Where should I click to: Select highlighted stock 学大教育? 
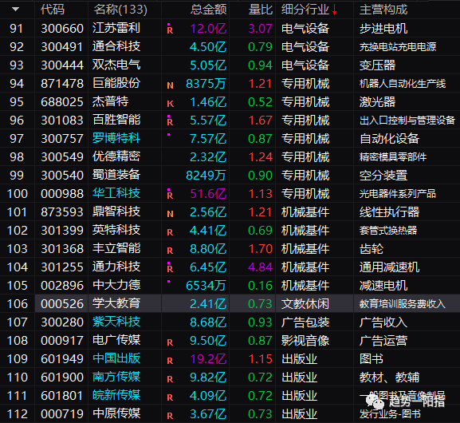pyautogui.click(x=116, y=304)
